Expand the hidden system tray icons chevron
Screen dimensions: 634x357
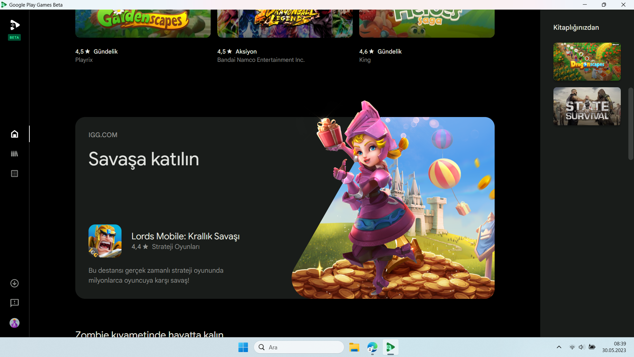(559, 347)
